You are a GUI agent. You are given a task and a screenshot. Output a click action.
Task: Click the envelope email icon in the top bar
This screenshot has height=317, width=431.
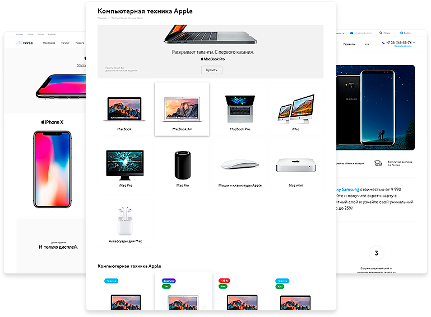pos(351,33)
